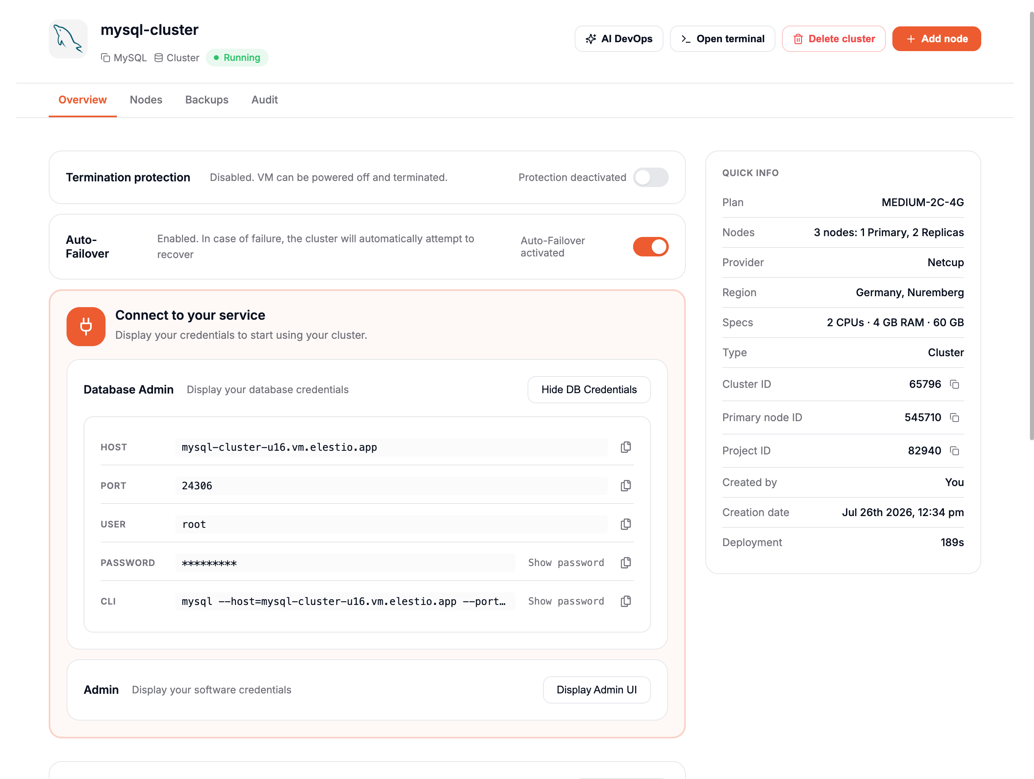The height and width of the screenshot is (779, 1034).
Task: Click the region value Germany, Nuremberg
Action: pos(910,293)
